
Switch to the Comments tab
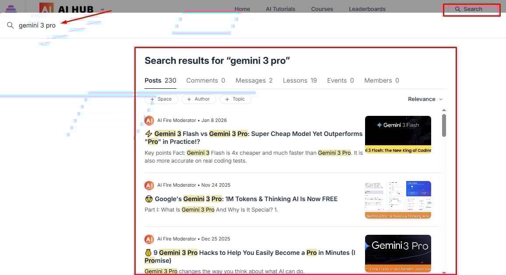pos(206,80)
